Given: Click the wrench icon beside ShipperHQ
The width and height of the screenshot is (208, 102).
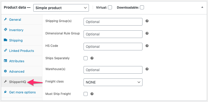Looking at the screenshot, I should 5,82.
